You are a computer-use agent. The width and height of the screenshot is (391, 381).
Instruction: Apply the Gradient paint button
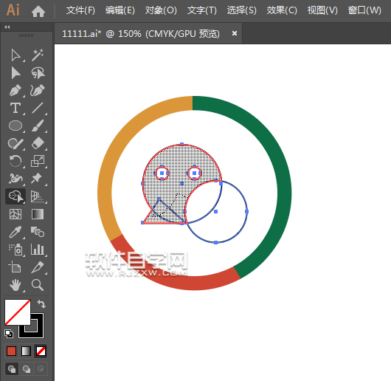tap(26, 351)
